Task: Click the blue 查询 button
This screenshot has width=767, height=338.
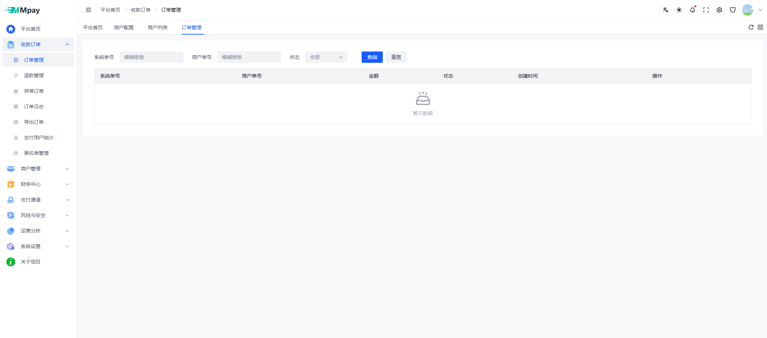Action: [372, 57]
